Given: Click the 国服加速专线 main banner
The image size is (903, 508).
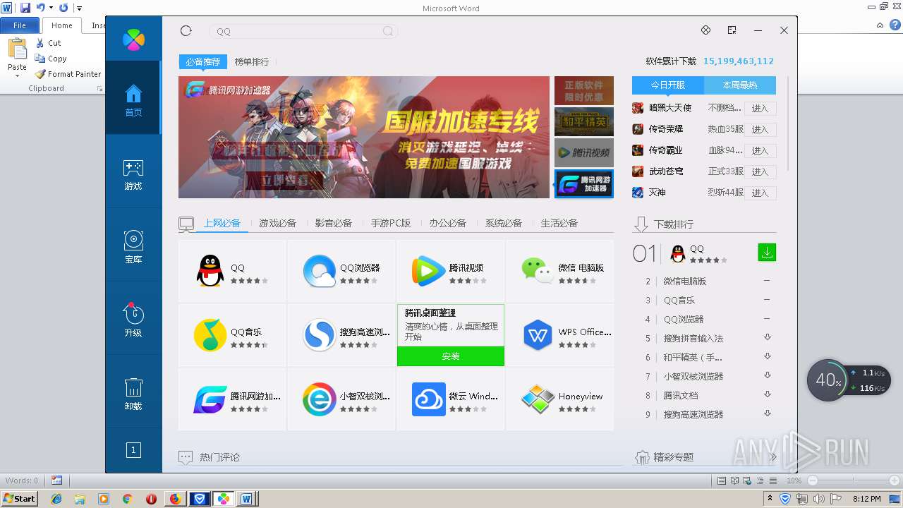Looking at the screenshot, I should pos(364,138).
